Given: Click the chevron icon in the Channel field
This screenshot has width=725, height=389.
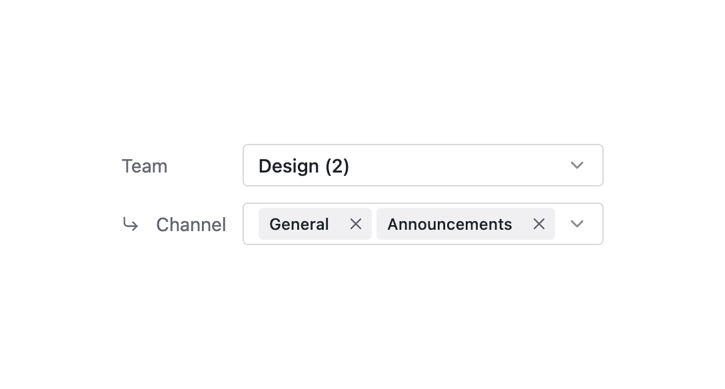Looking at the screenshot, I should point(577,224).
